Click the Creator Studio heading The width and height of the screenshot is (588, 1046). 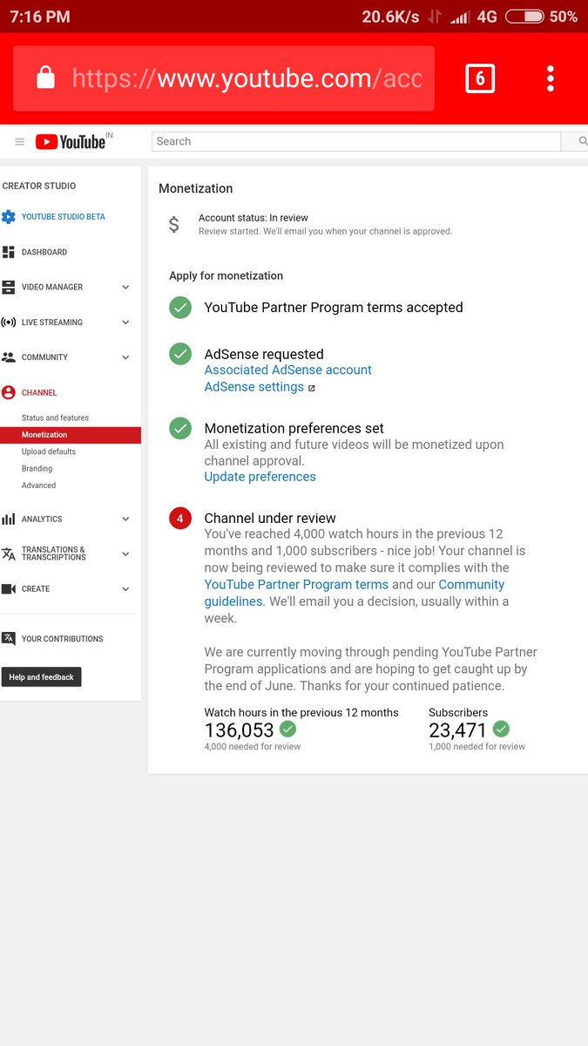tap(39, 186)
